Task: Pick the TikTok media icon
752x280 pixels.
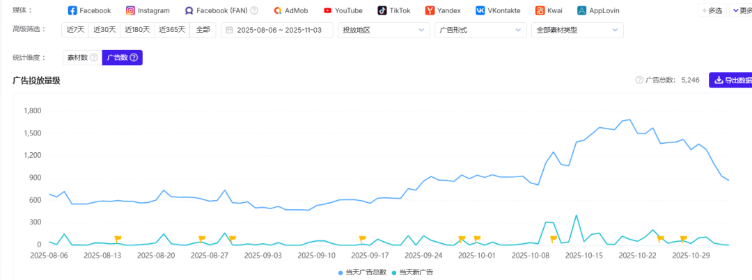Action: 383,10
